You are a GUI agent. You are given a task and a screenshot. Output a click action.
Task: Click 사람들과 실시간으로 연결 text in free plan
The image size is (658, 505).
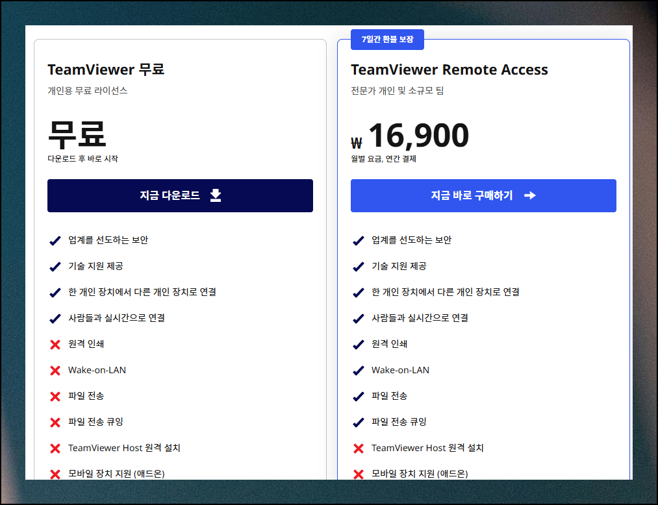point(117,318)
